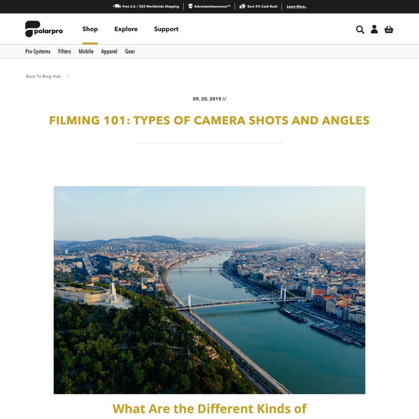Select the Pro-Systems category
The image size is (419, 419).
tap(38, 51)
